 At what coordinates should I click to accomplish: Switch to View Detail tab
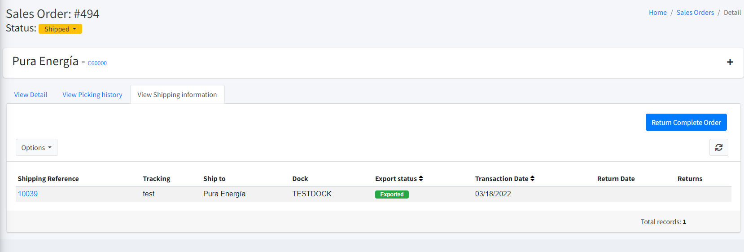31,95
